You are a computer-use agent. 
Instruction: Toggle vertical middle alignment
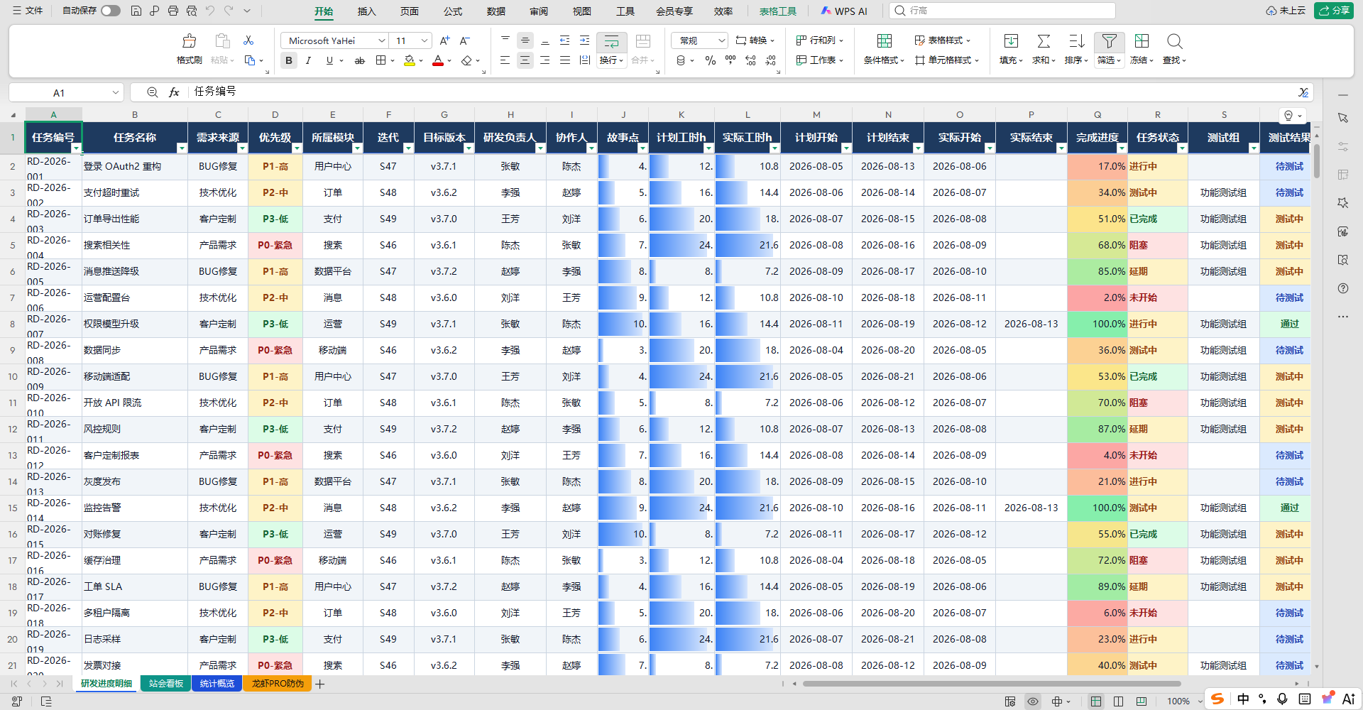point(525,40)
